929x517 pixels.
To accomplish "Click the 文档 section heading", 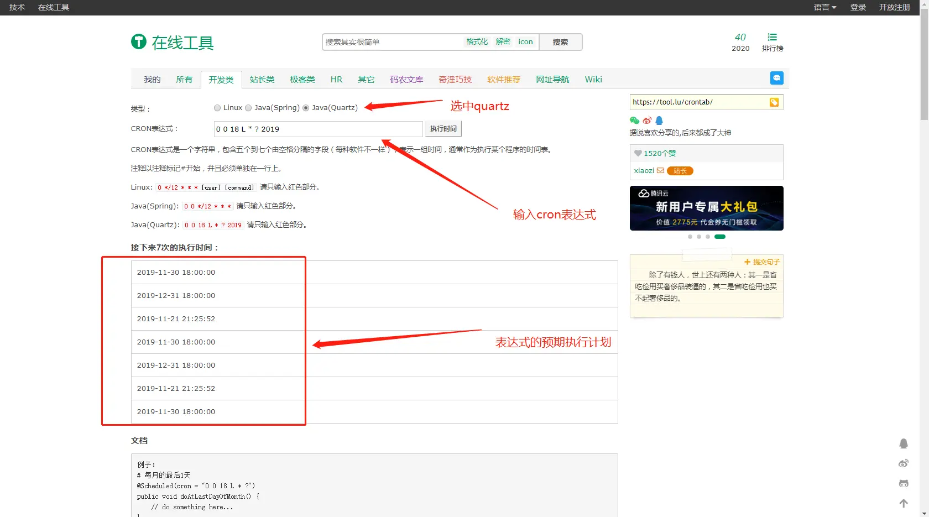I will (x=139, y=441).
